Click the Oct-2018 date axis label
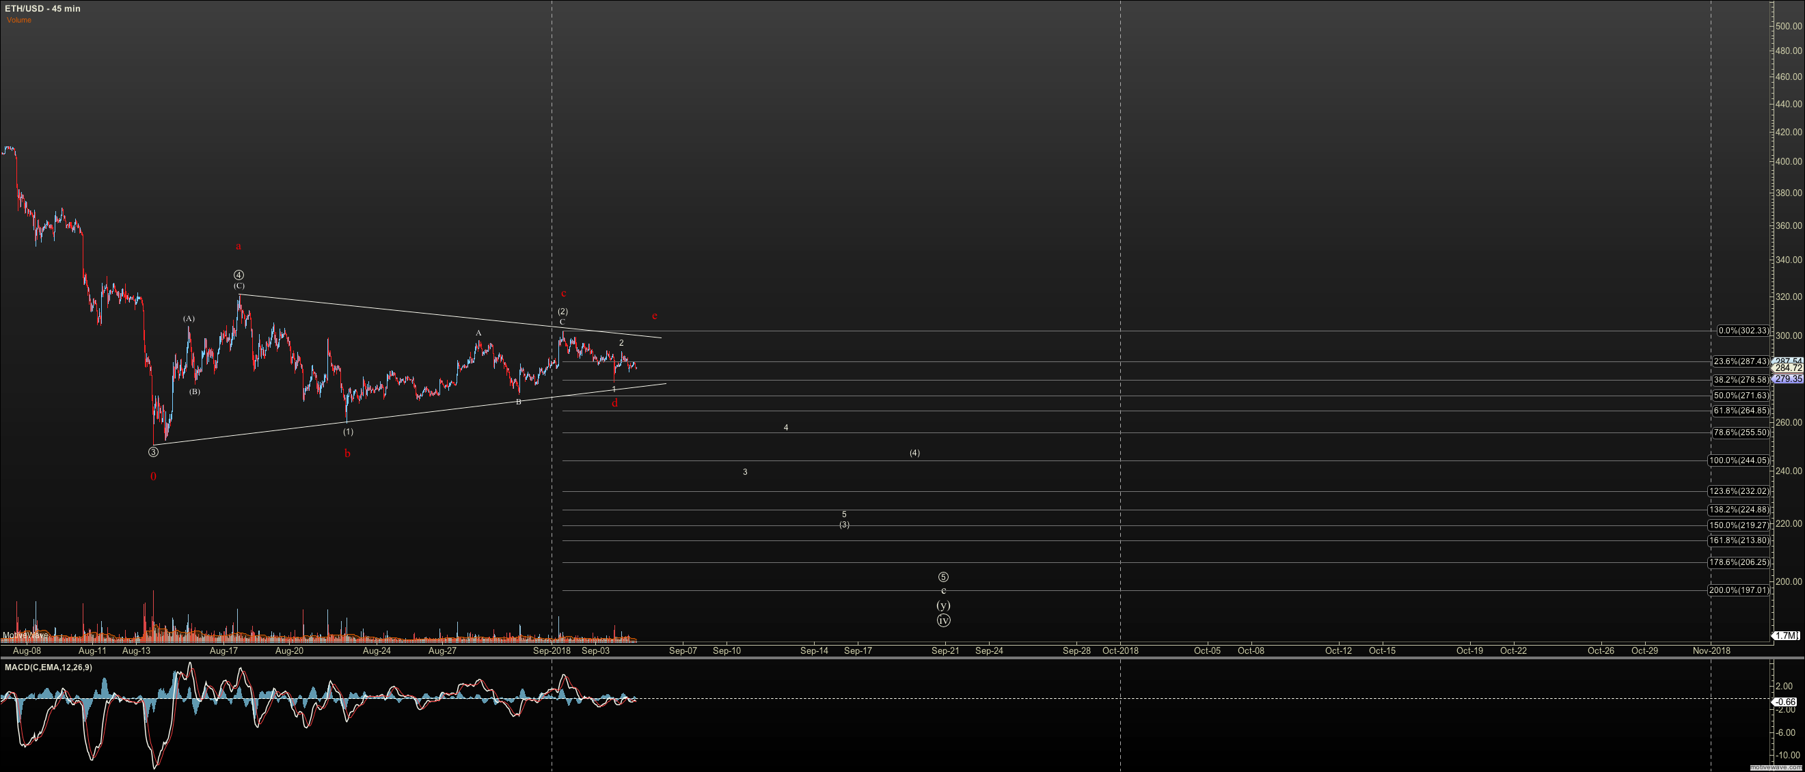 click(x=1119, y=650)
